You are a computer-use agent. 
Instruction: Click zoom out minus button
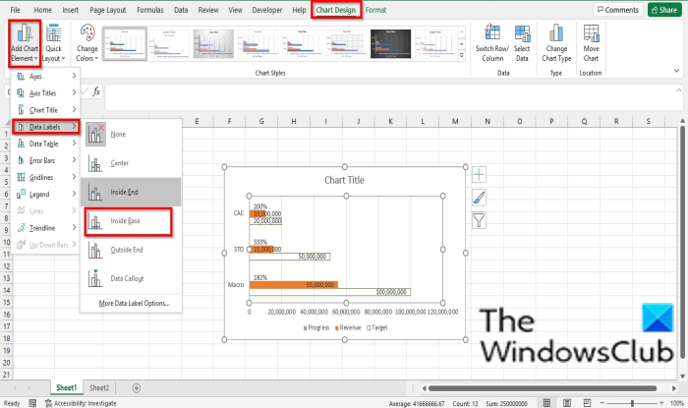click(x=602, y=403)
